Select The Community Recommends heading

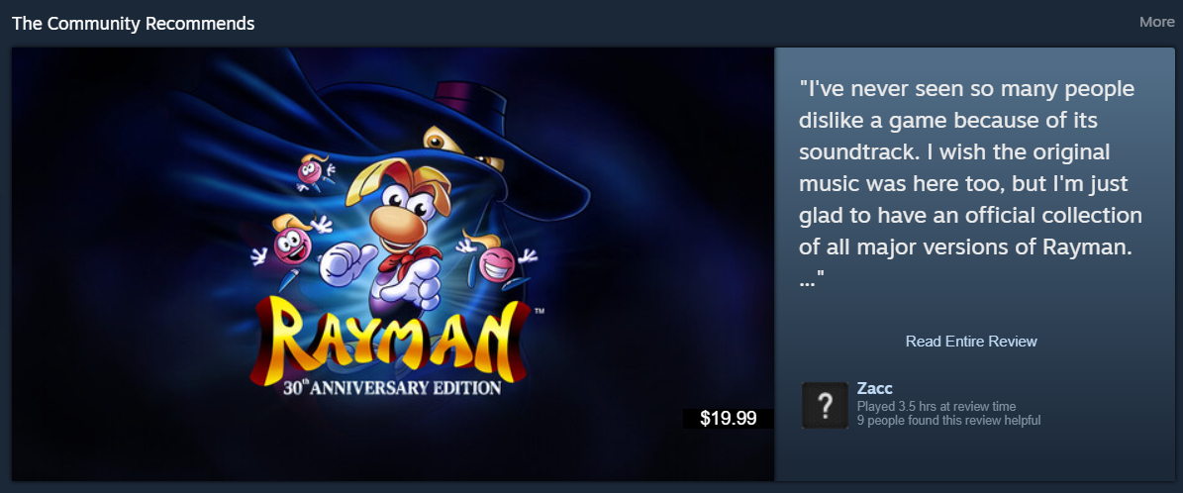tap(133, 23)
